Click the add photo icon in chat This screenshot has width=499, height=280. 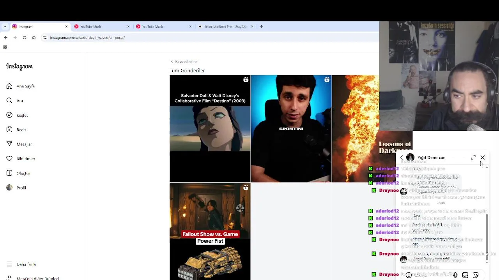click(465, 275)
